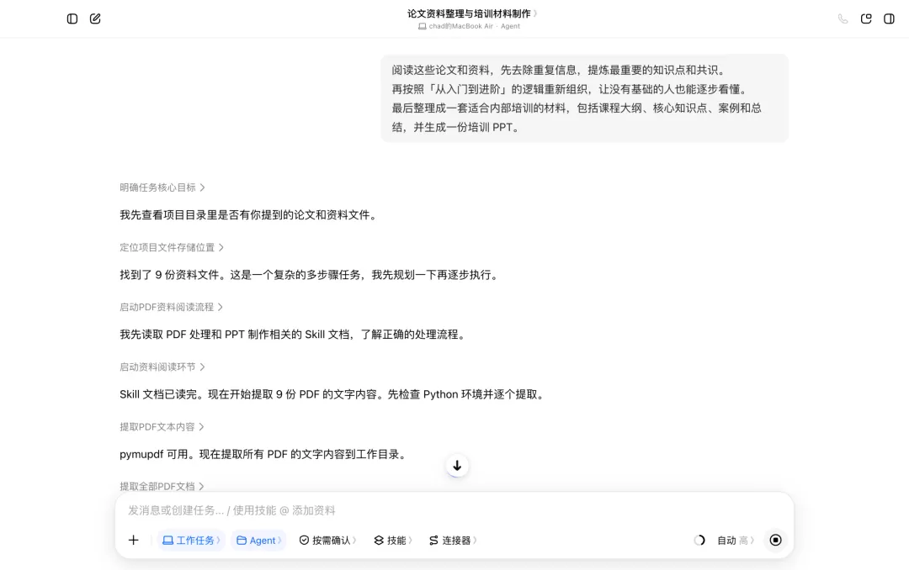Expand the 定位项目文件存储位置 step
This screenshot has width=909, height=570.
pyautogui.click(x=172, y=247)
